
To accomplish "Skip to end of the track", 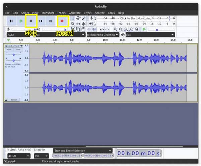I will (x=51, y=21).
